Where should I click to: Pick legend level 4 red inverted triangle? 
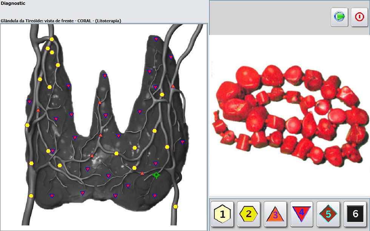pos(302,214)
